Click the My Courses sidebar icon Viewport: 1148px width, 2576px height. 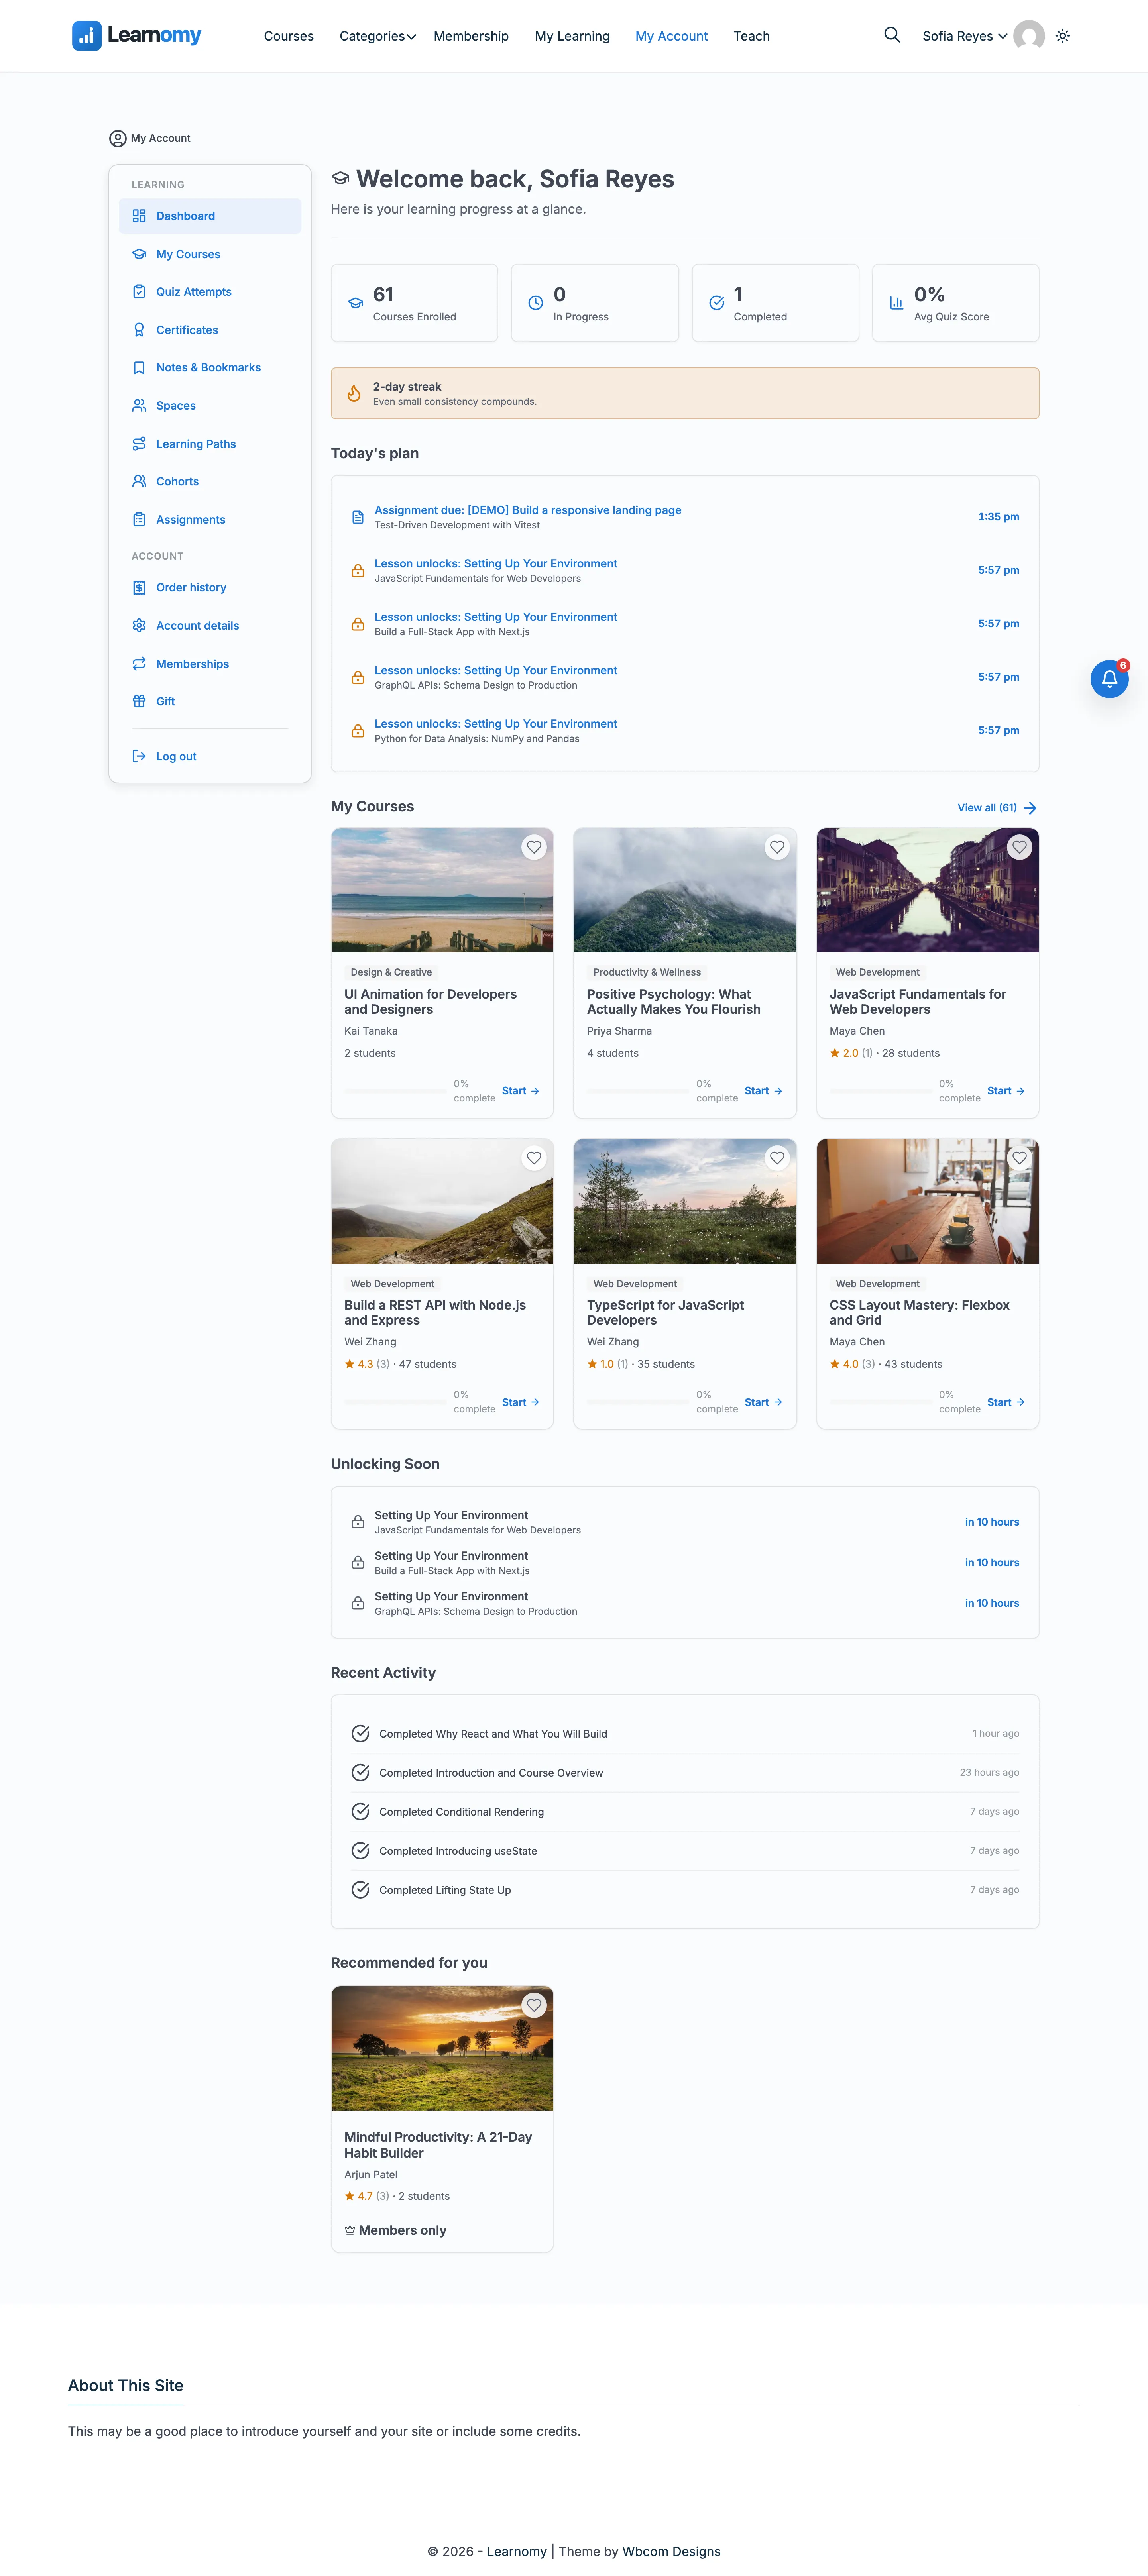(x=139, y=254)
